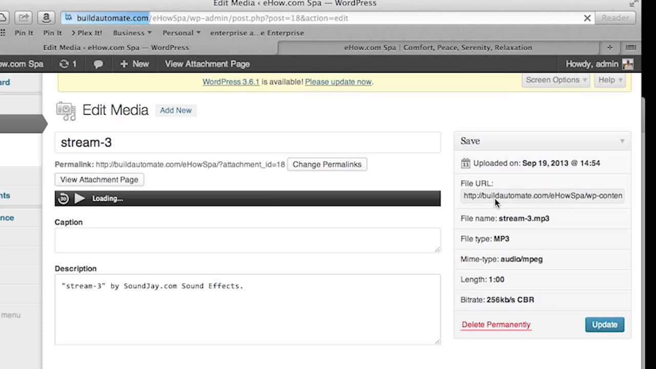Viewport: 656px width, 369px height.
Task: Show all tabs icon at tab bar end
Action: 631,47
